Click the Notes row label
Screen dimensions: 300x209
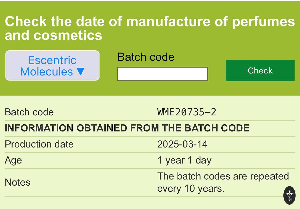(x=18, y=182)
